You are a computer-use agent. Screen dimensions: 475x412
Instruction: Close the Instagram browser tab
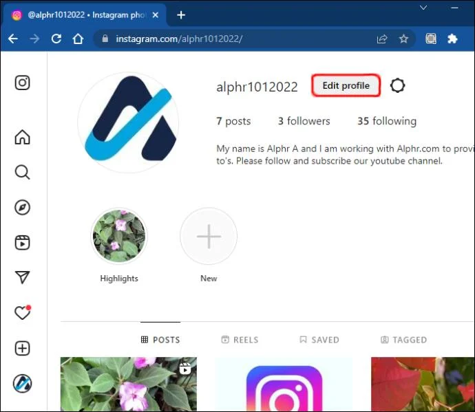(156, 15)
